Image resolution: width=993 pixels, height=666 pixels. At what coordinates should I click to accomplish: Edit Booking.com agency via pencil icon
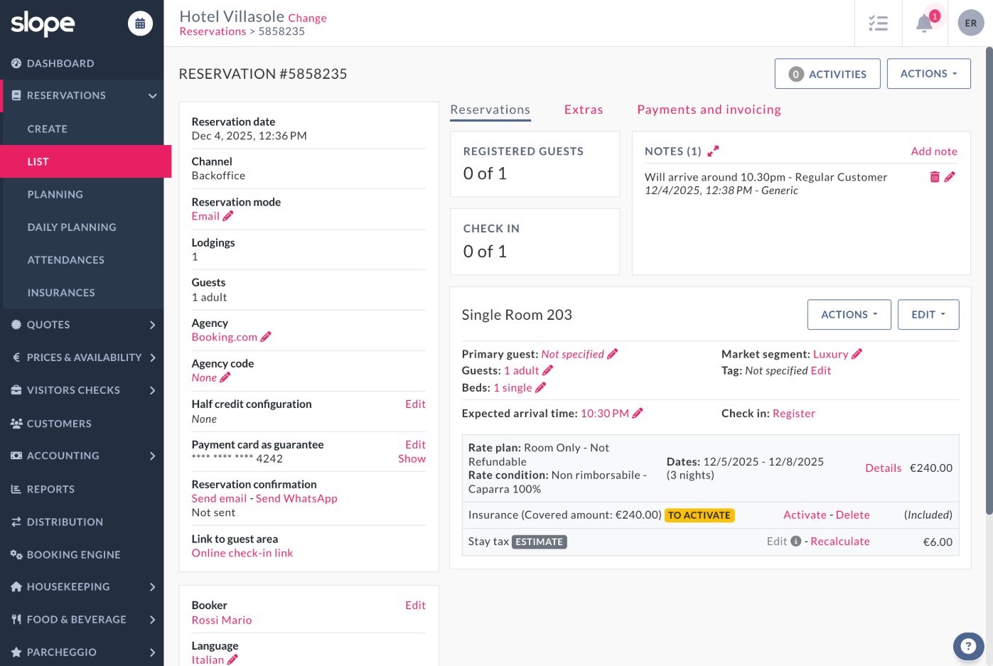coord(266,337)
